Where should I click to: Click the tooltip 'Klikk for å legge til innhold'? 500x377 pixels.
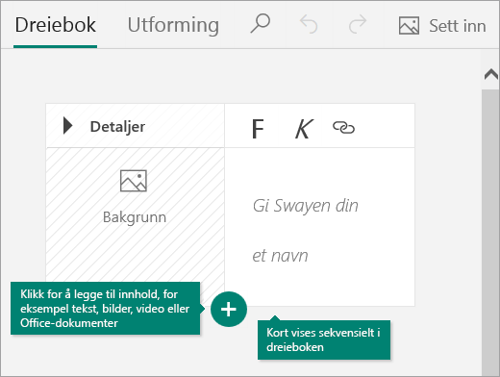[x=106, y=309]
